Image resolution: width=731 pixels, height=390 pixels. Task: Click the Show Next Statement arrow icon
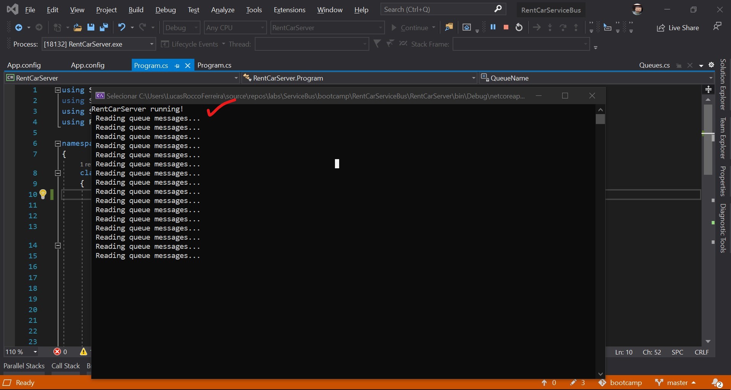pos(537,27)
